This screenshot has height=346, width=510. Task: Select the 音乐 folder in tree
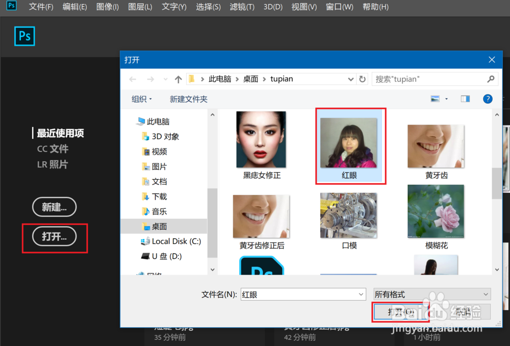155,211
